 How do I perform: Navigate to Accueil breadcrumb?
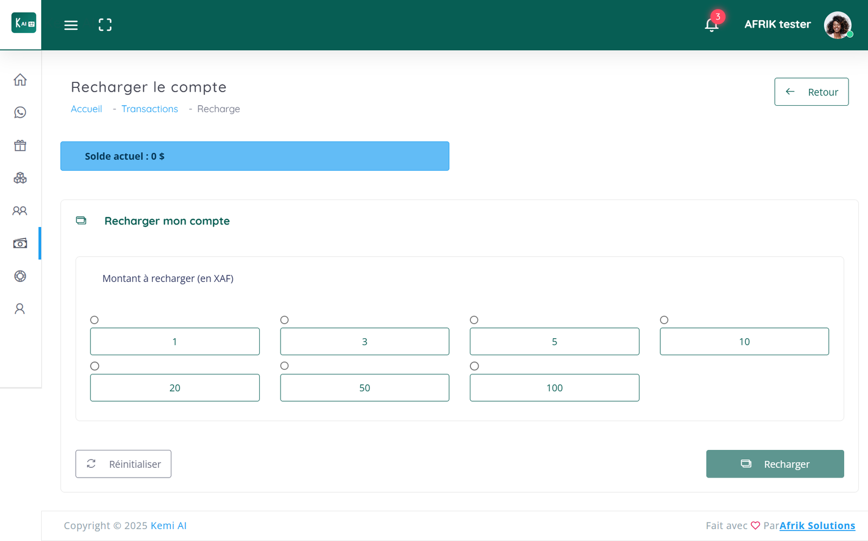pyautogui.click(x=86, y=109)
